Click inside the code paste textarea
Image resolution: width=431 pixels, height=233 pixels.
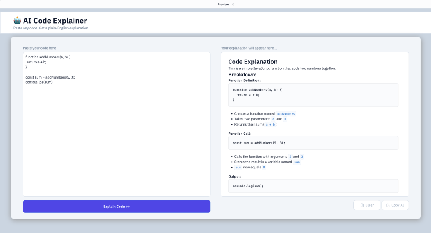pos(117,124)
